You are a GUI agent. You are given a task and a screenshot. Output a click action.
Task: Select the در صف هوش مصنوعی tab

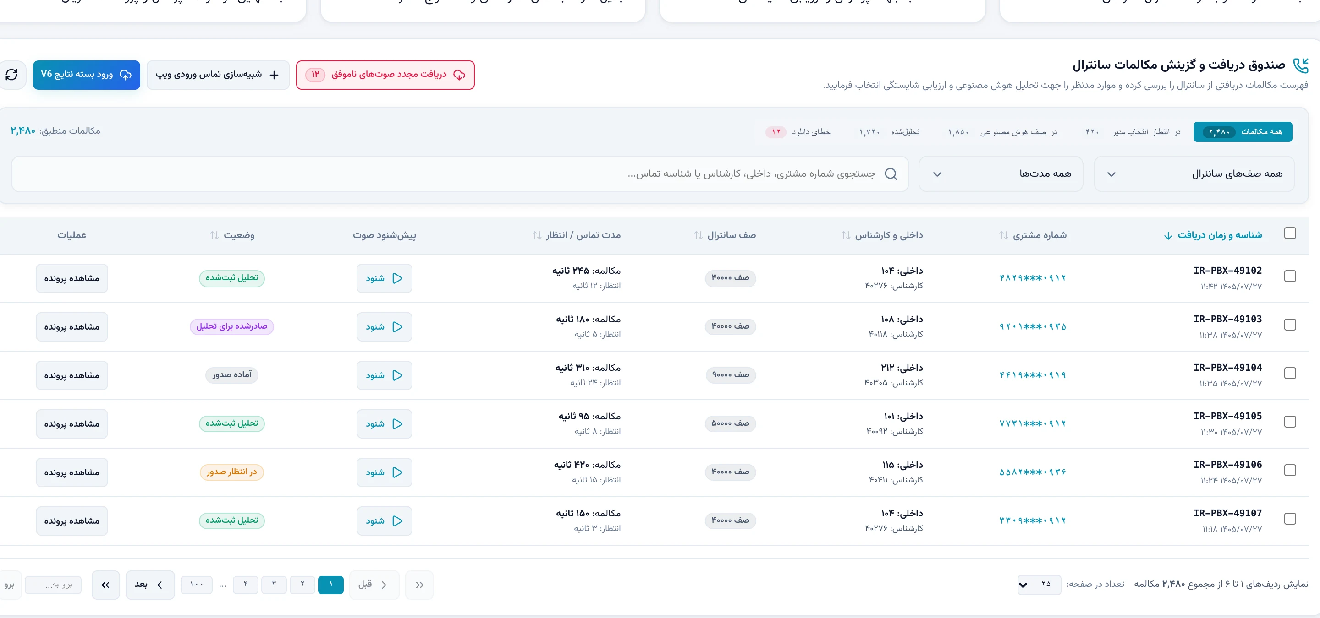(x=1002, y=132)
